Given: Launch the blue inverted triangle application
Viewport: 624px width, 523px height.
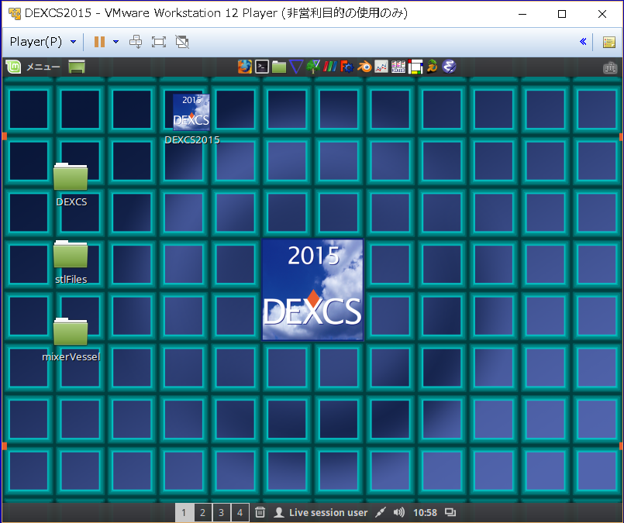Looking at the screenshot, I should (296, 67).
